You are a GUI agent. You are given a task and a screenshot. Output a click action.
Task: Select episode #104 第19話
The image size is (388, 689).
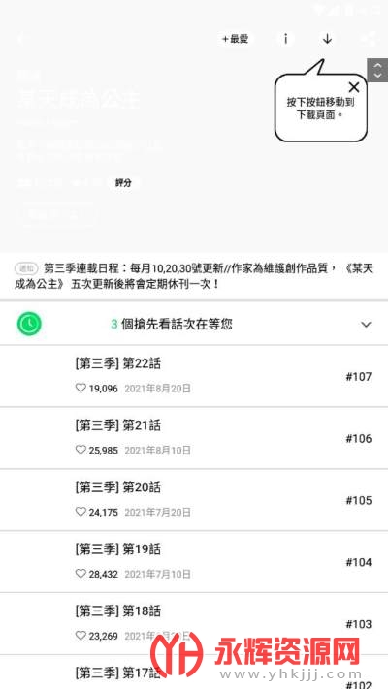tap(194, 562)
